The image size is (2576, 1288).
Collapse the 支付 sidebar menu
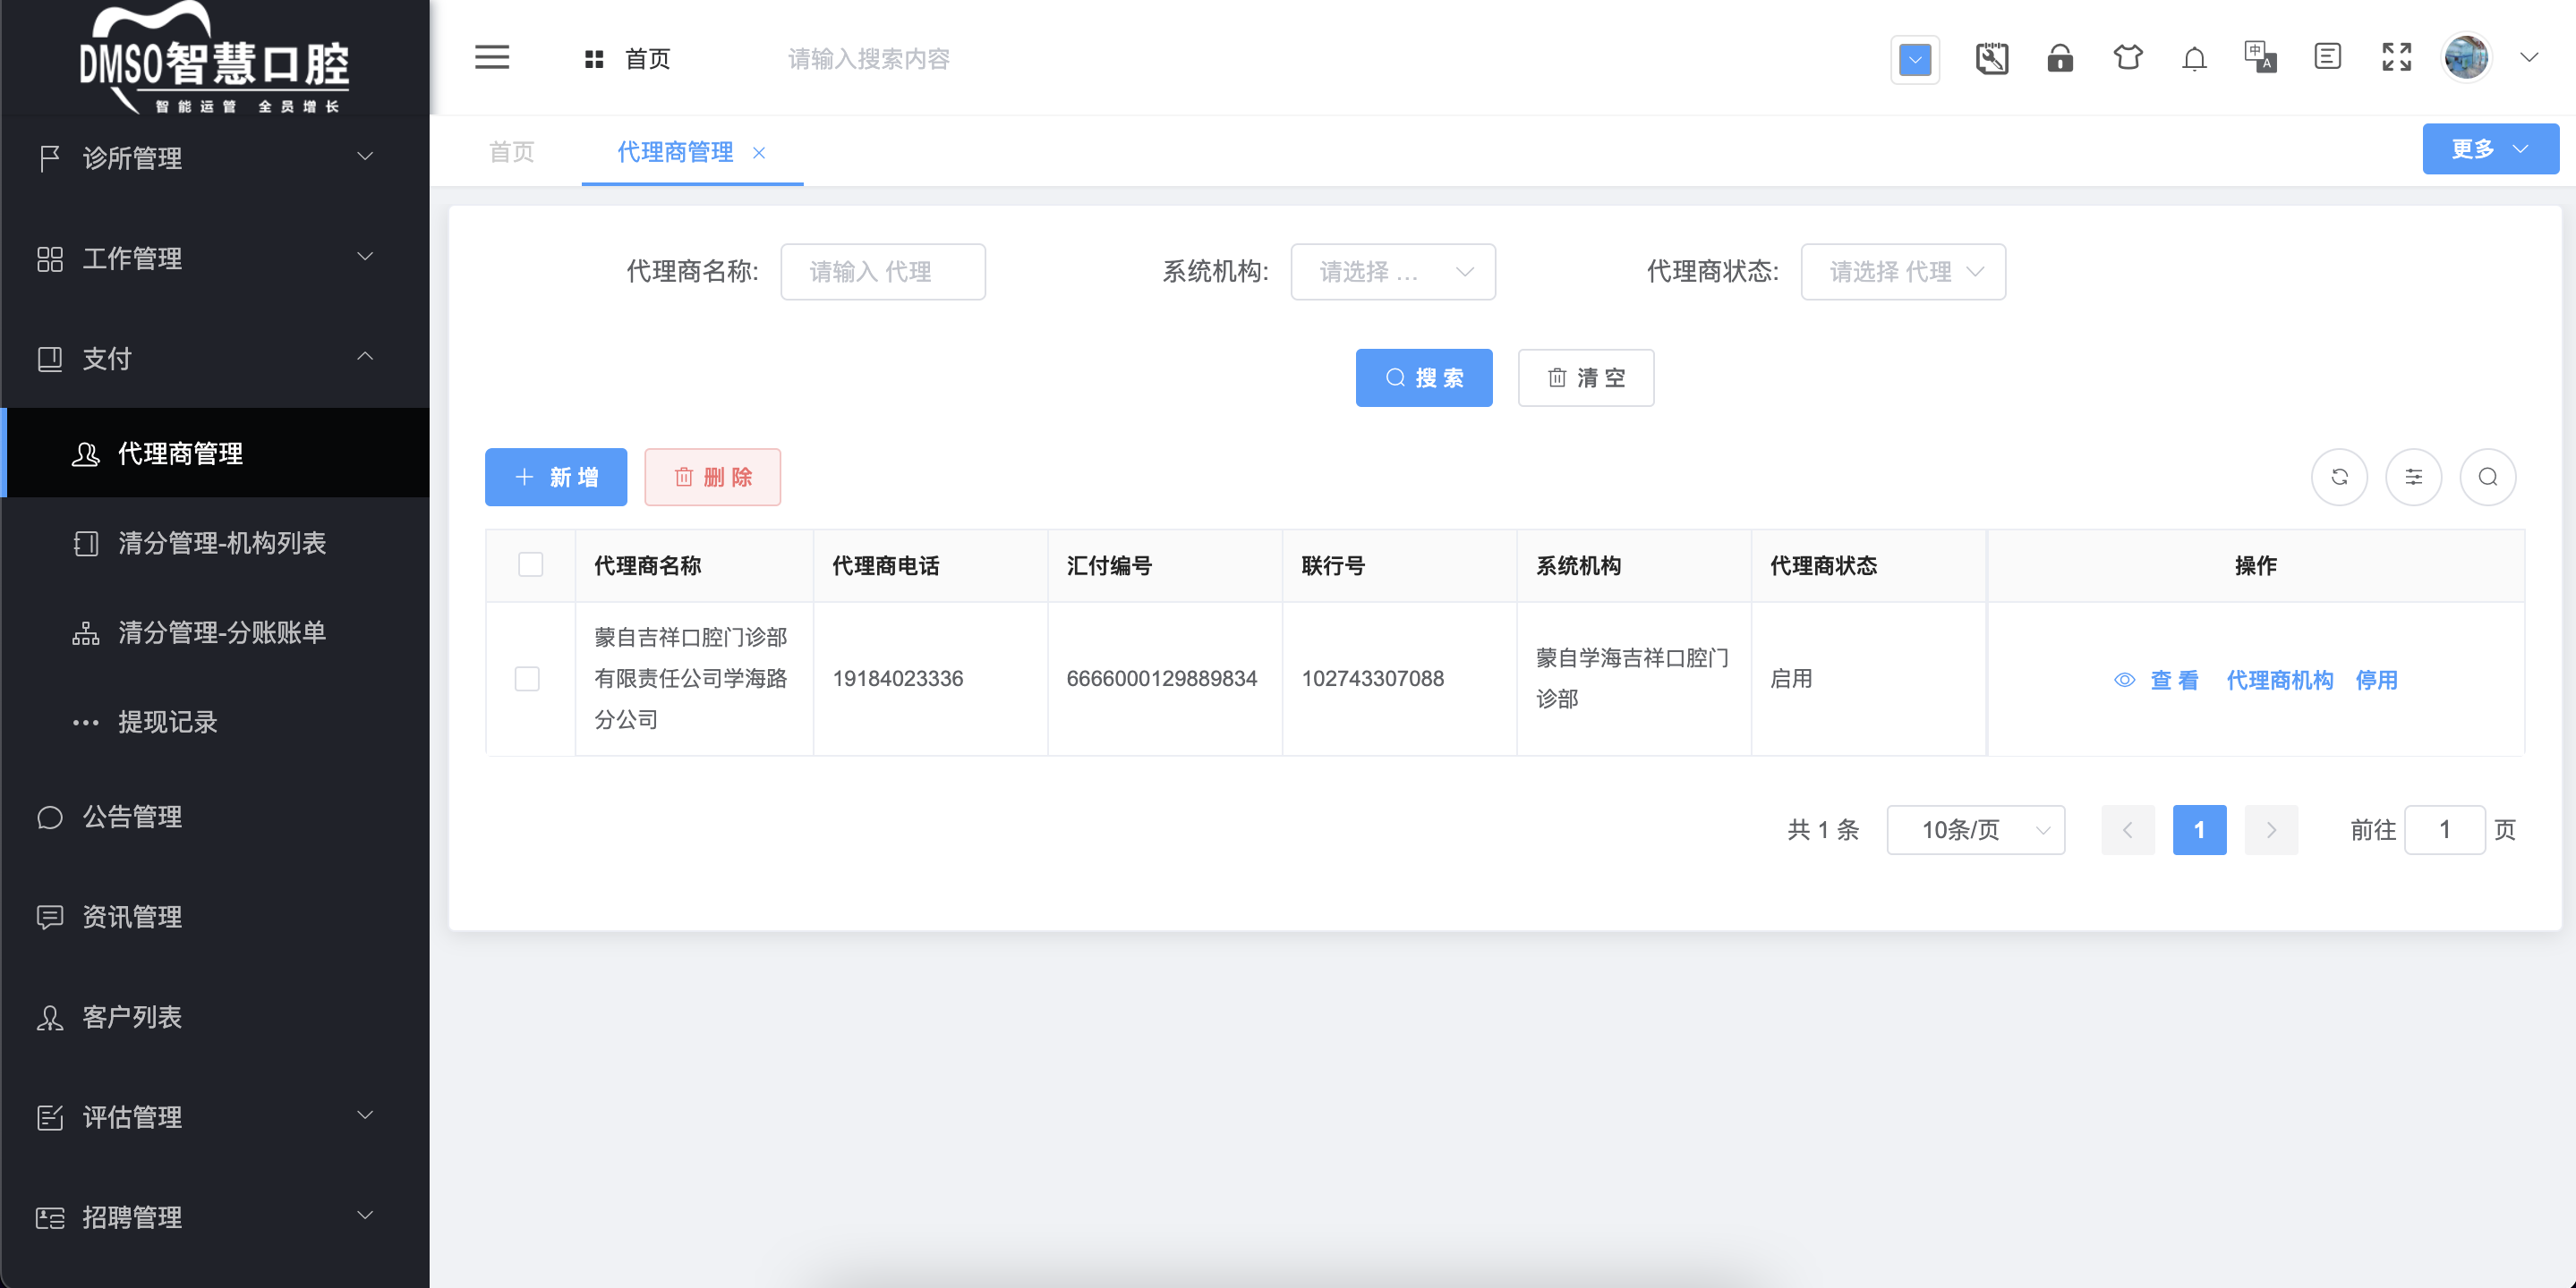[x=215, y=358]
